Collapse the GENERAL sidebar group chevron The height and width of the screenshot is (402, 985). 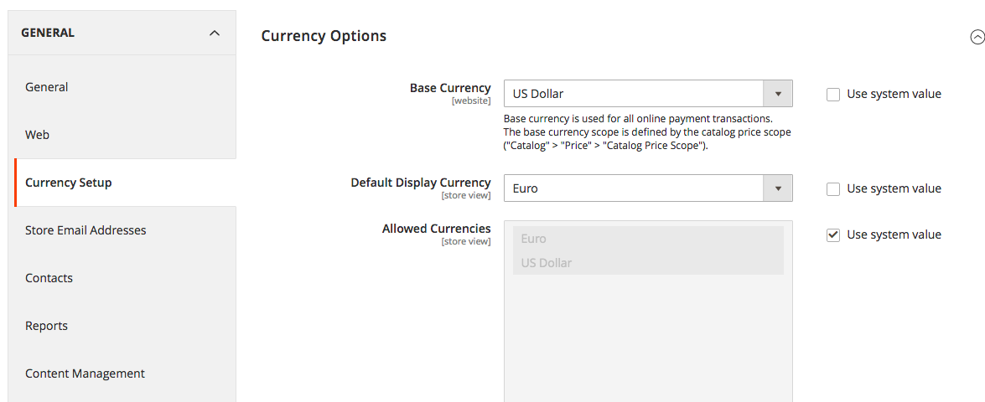click(215, 33)
